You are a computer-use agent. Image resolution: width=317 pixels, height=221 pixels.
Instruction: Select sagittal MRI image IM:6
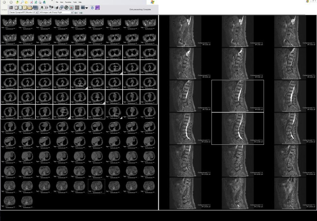click(290, 64)
